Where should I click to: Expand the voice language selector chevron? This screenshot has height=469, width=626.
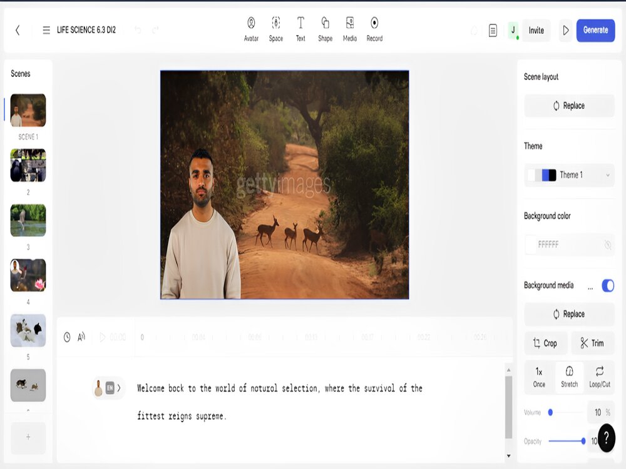coord(119,388)
